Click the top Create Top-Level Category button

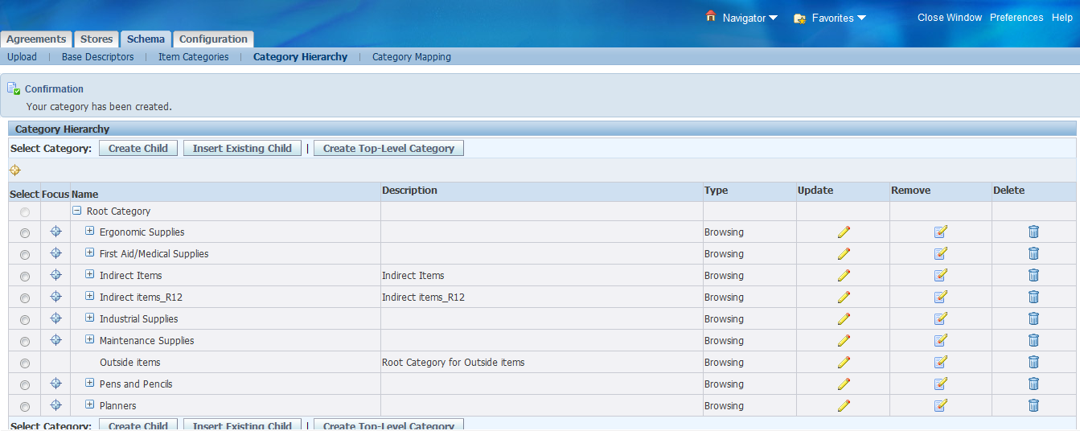(x=388, y=148)
